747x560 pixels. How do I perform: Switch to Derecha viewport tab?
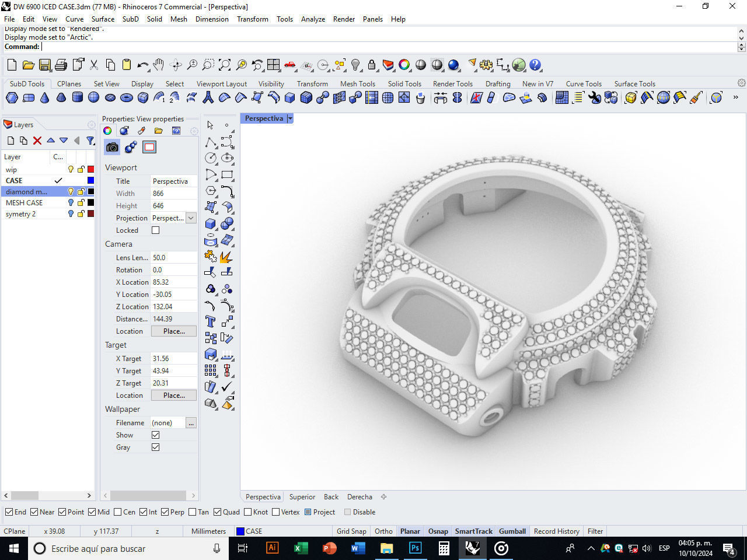pos(359,497)
